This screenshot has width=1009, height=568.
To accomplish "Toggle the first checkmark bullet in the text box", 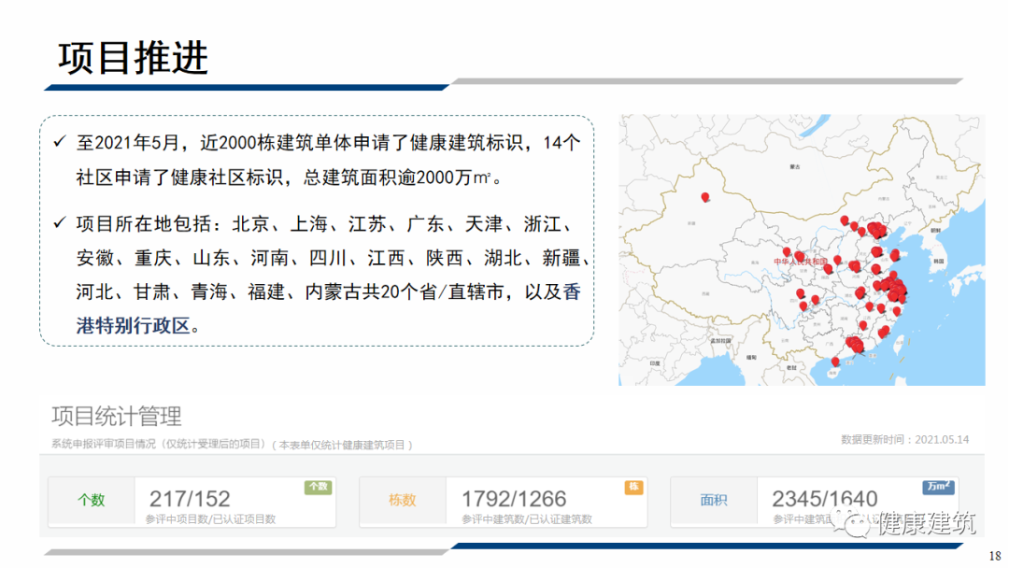I will point(61,142).
